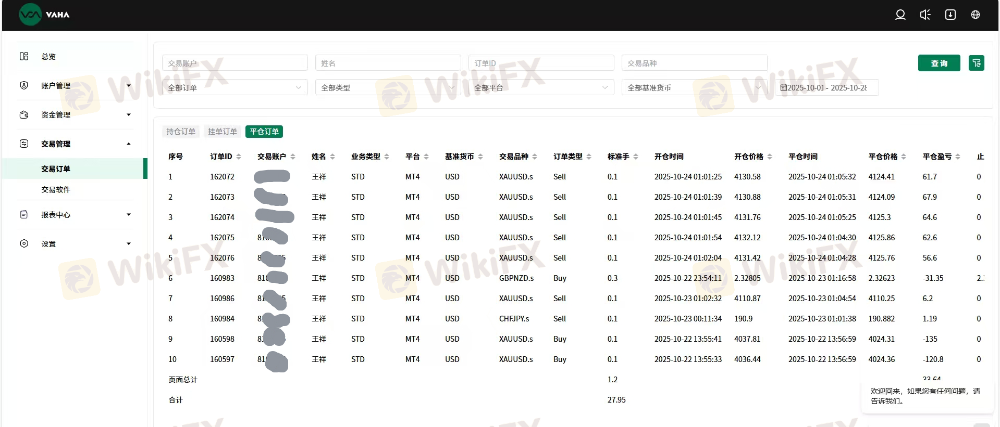Image resolution: width=1000 pixels, height=427 pixels.
Task: Open the 全部订单 dropdown
Action: coord(235,87)
